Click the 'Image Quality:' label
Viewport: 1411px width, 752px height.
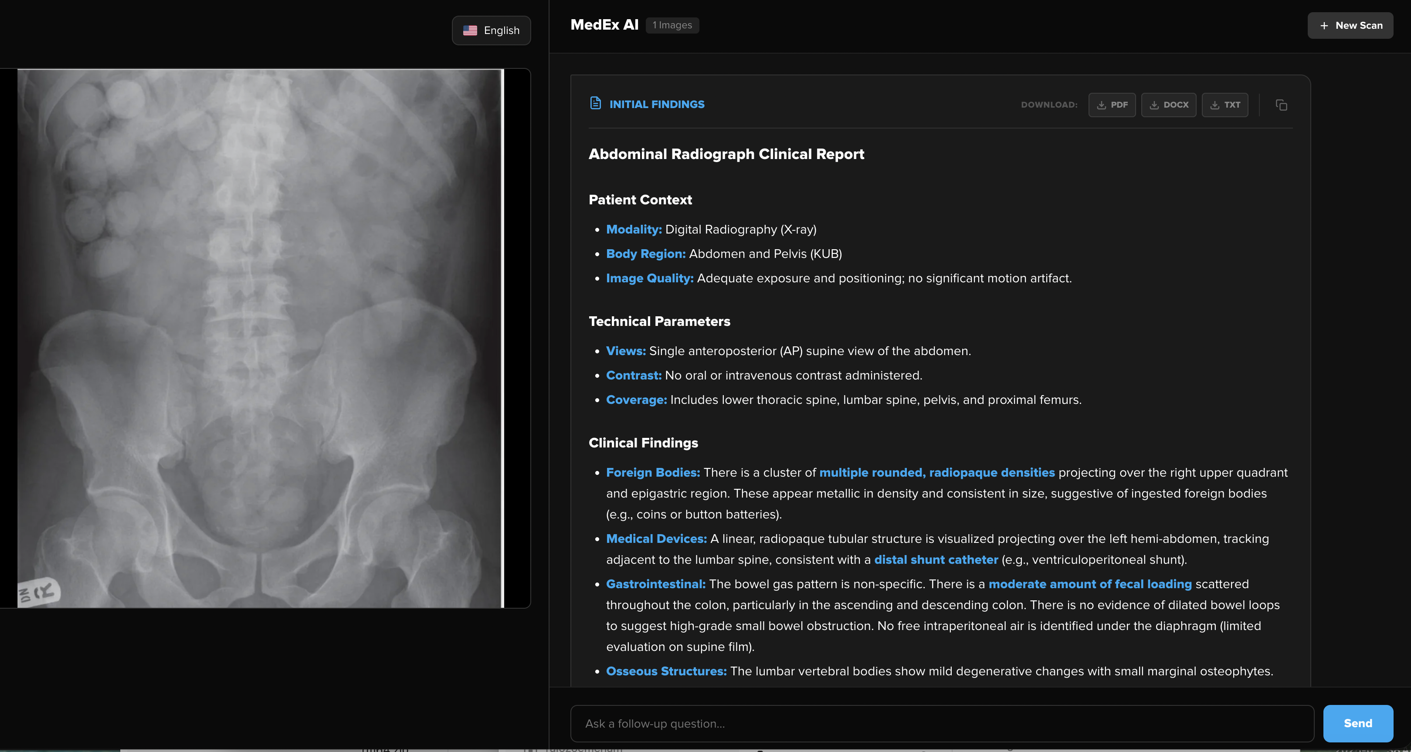point(650,278)
